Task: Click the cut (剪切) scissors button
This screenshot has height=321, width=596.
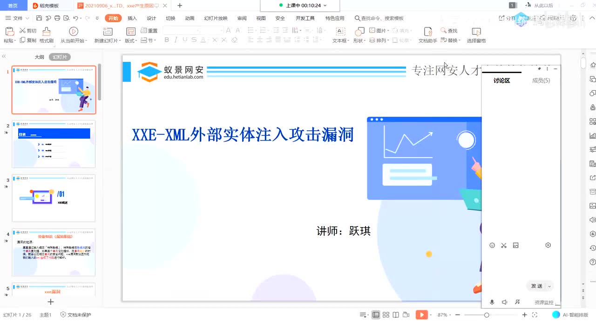Action: [28, 31]
